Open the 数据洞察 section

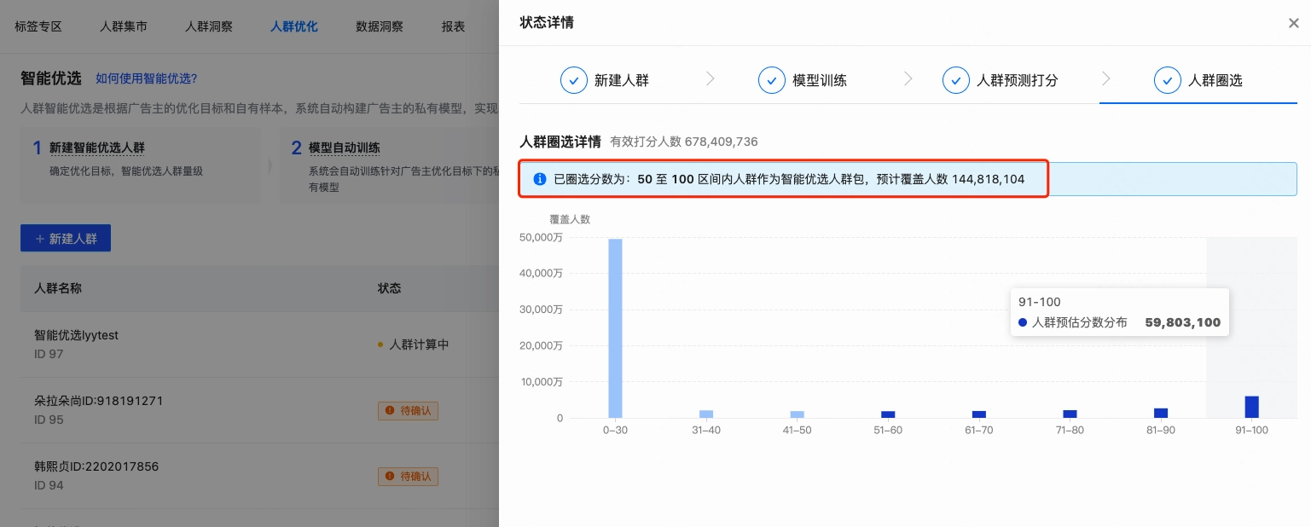pyautogui.click(x=379, y=26)
